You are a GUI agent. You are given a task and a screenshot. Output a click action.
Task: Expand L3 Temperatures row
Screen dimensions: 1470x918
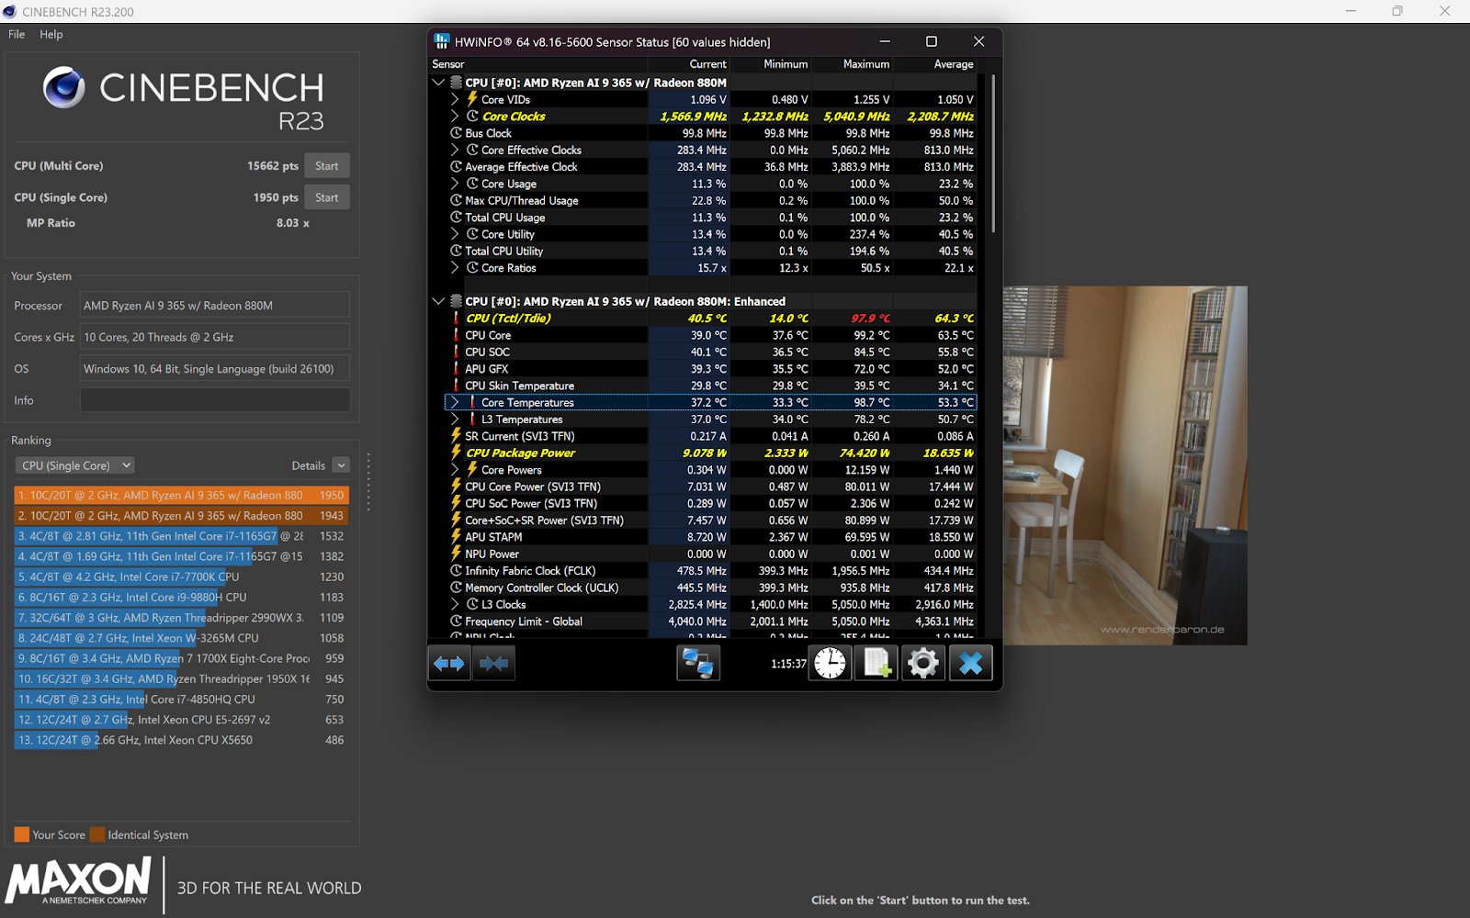(x=455, y=420)
